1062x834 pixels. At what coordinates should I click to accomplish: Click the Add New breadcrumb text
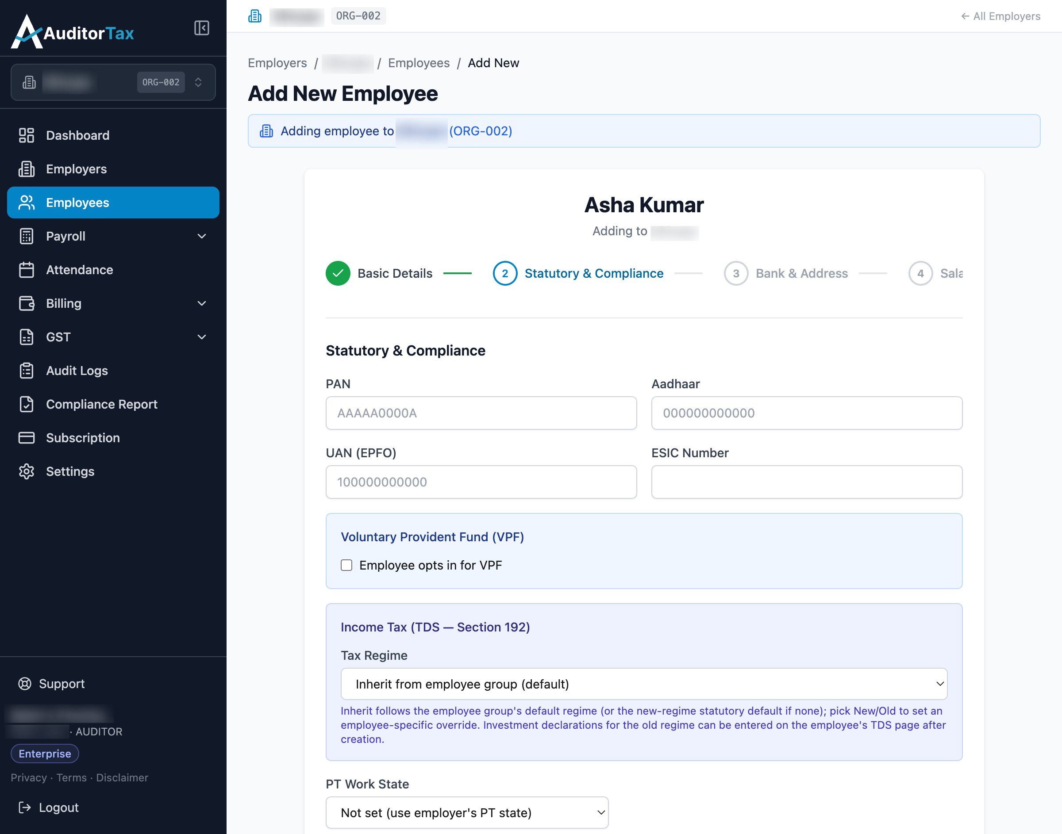click(x=493, y=63)
